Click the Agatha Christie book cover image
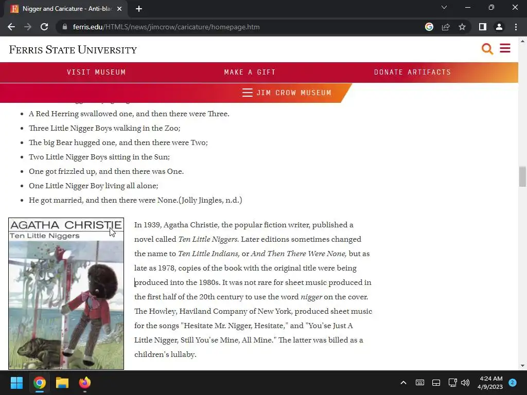Image resolution: width=527 pixels, height=395 pixels. click(66, 294)
